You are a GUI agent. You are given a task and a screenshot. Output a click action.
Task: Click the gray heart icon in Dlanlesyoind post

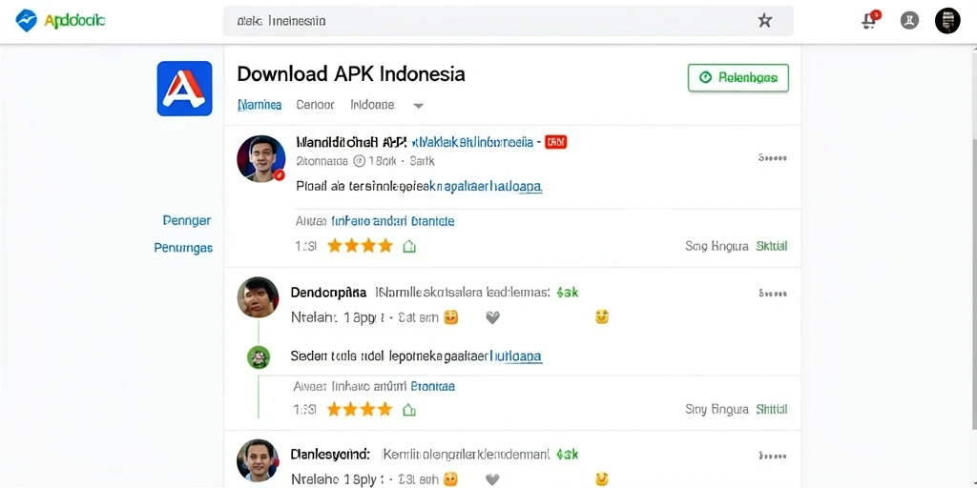pos(493,480)
